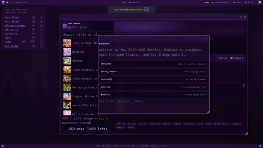Click the Game Library games.json purple icon

[65, 26]
